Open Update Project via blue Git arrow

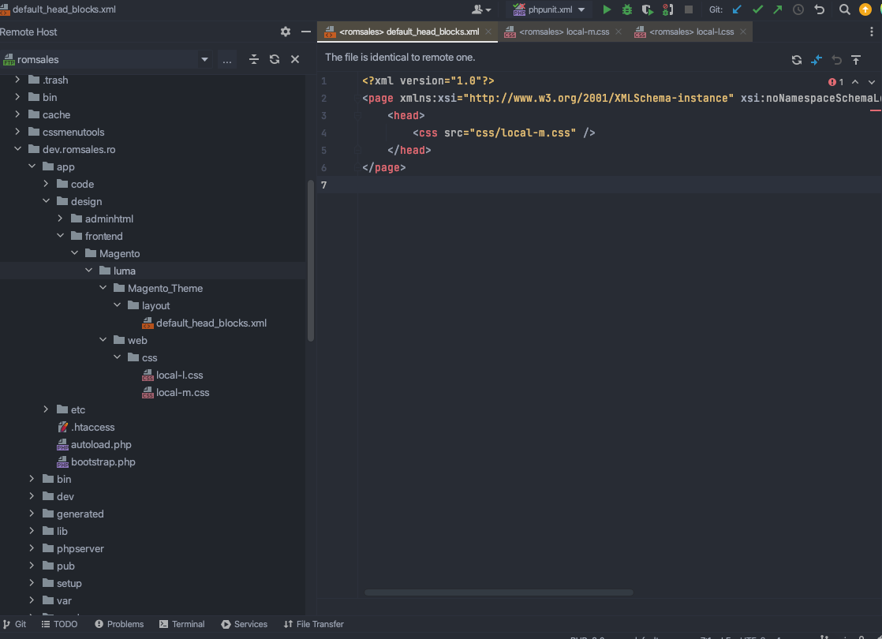click(736, 9)
